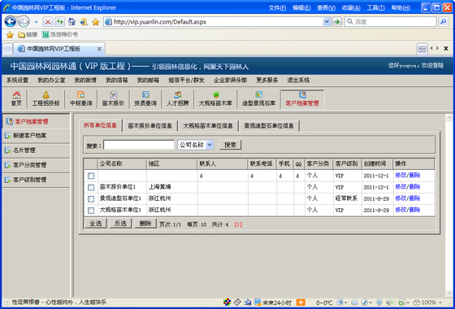Viewport: 455px width, 309px height.
Task: Open 链接 favorites folder
Action: (28, 34)
